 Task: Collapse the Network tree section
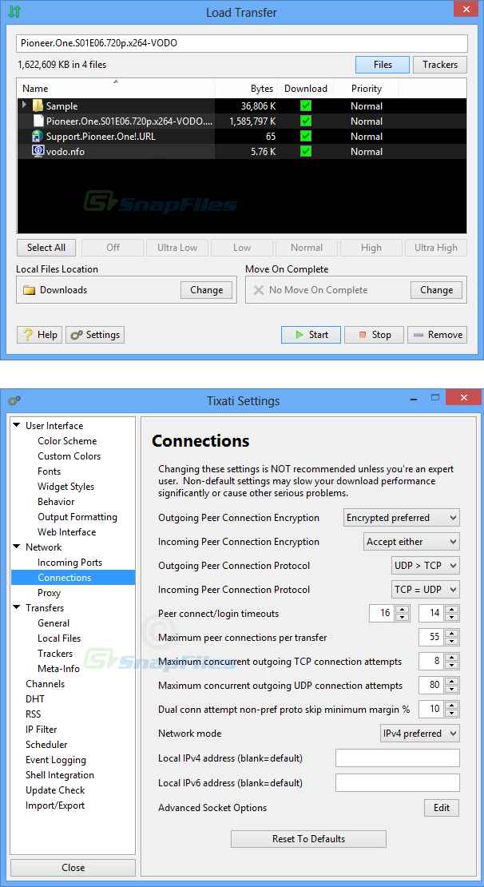(17, 547)
